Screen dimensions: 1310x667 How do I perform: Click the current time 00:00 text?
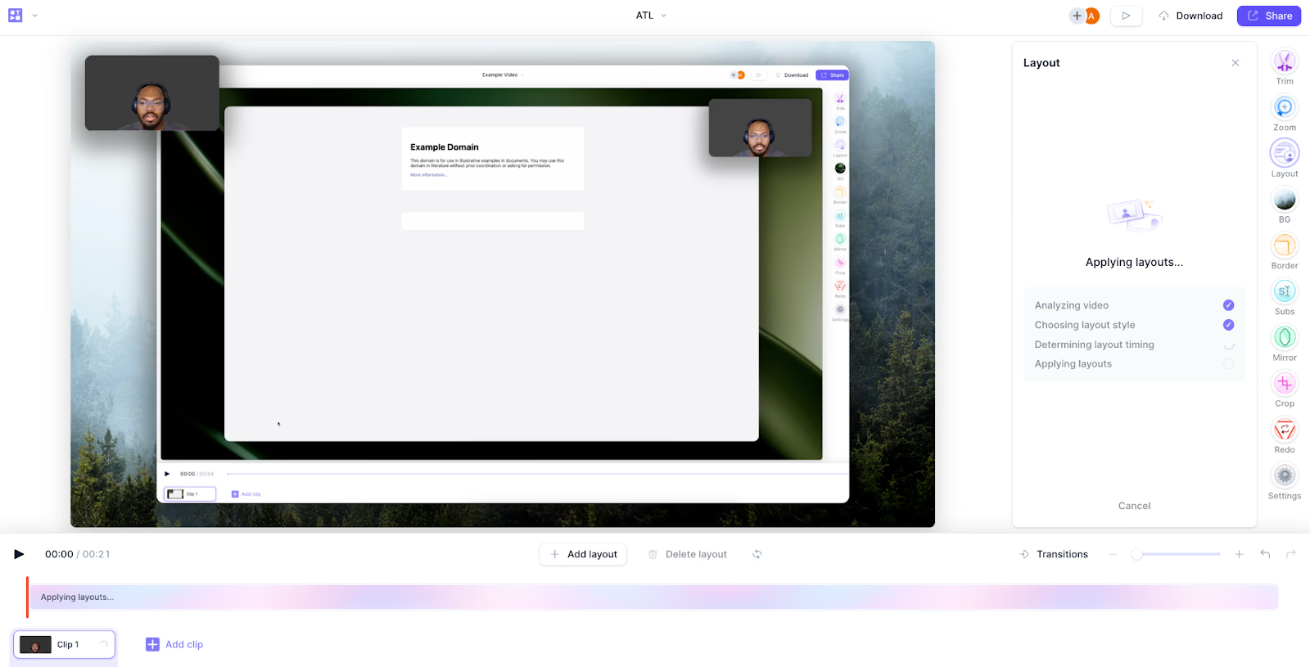(59, 554)
